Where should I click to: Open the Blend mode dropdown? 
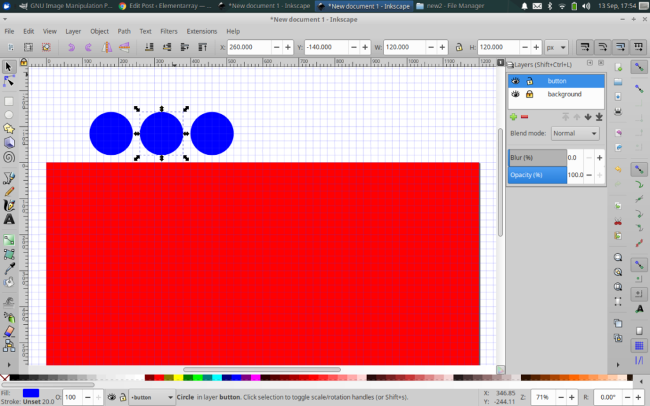[574, 133]
